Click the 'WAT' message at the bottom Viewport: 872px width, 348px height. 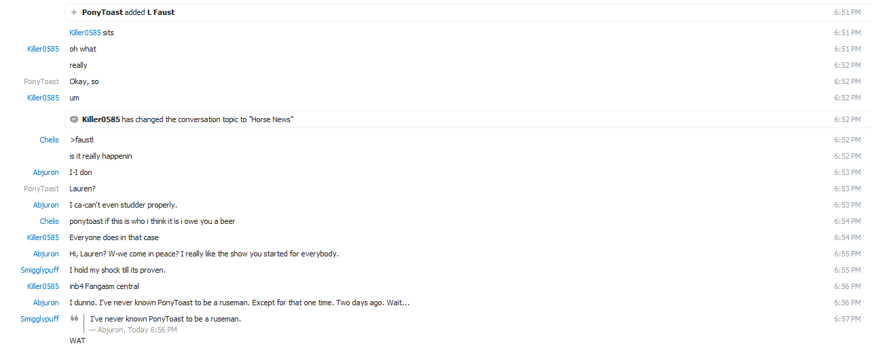[77, 341]
